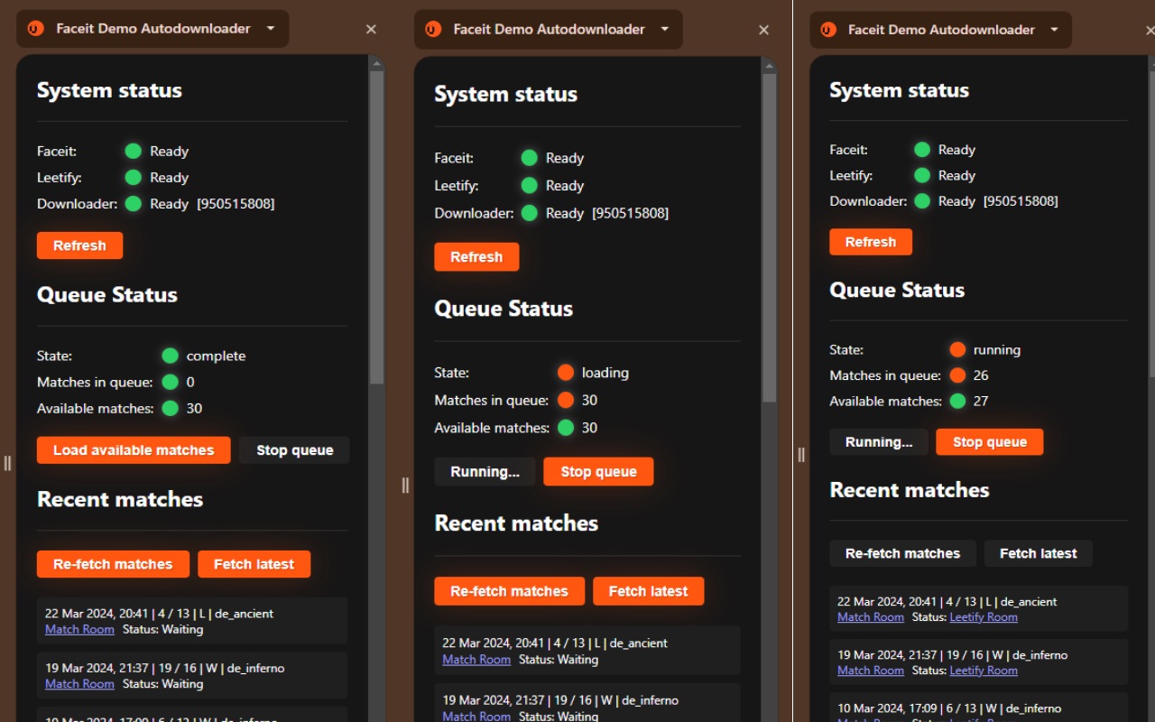The width and height of the screenshot is (1155, 722).
Task: Click the Faceit logo icon in middle panel header
Action: click(x=433, y=30)
